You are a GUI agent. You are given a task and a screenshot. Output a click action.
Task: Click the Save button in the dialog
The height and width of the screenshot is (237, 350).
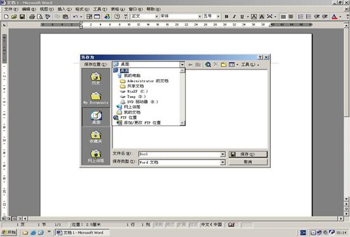[248, 154]
